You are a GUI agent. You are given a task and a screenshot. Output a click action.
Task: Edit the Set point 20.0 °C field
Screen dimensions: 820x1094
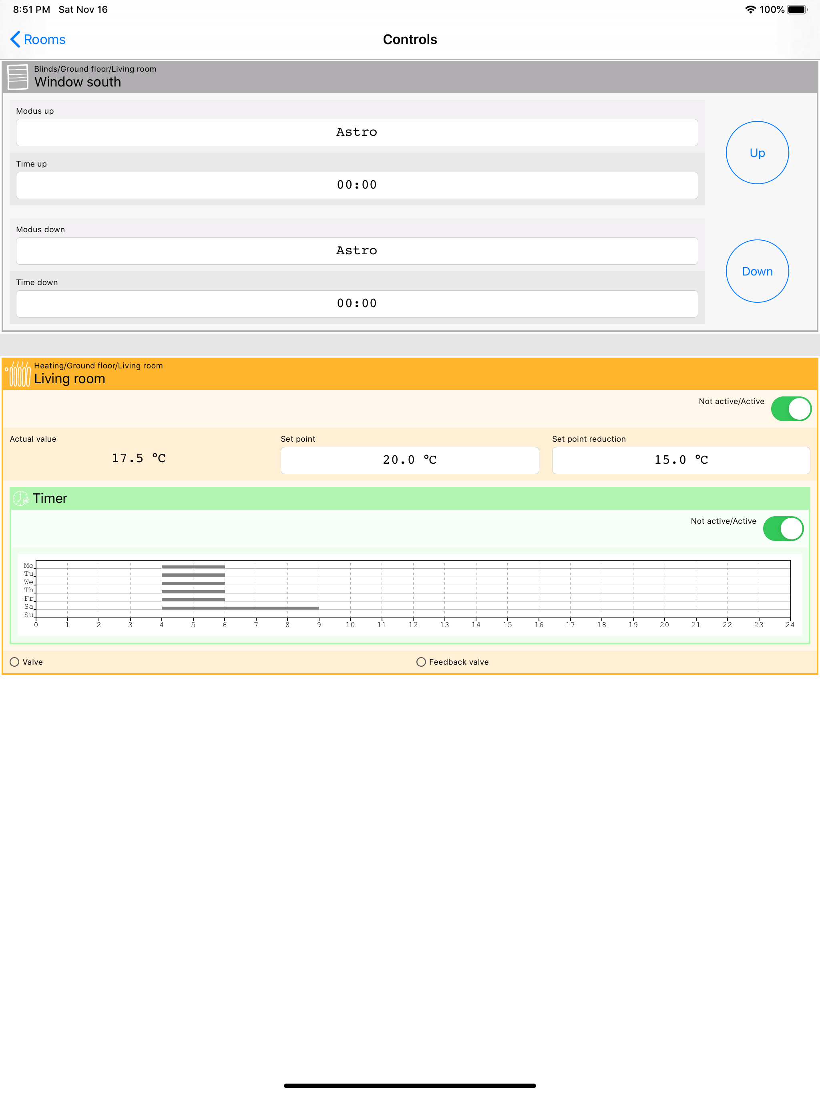pyautogui.click(x=410, y=460)
